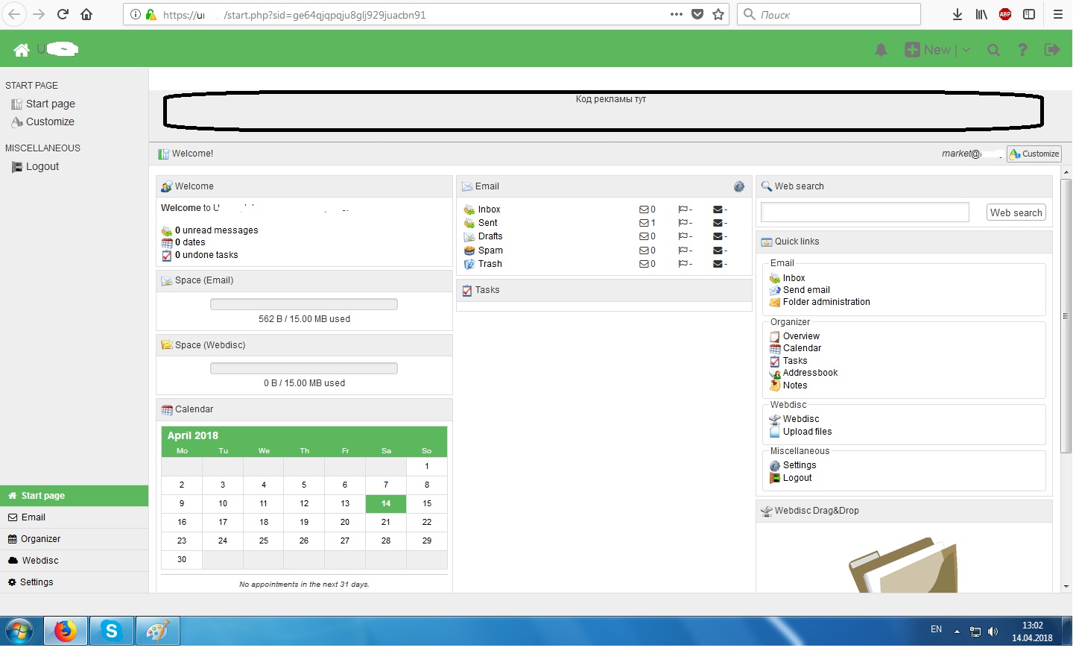Click the browser home icon
This screenshot has height=671, width=1073.
[86, 14]
